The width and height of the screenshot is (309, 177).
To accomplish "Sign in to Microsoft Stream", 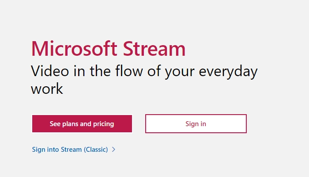I will tap(196, 124).
